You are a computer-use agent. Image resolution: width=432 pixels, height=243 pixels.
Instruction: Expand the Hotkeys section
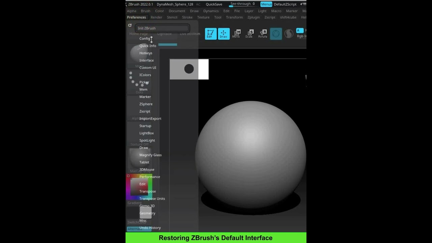146,53
